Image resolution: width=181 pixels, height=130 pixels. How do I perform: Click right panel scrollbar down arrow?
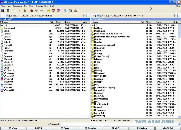click(x=180, y=117)
